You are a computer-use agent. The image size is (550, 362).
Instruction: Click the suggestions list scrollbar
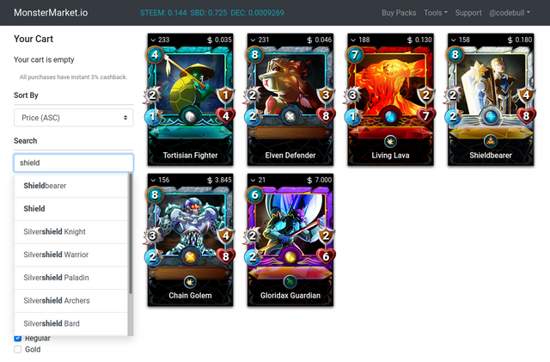131,234
